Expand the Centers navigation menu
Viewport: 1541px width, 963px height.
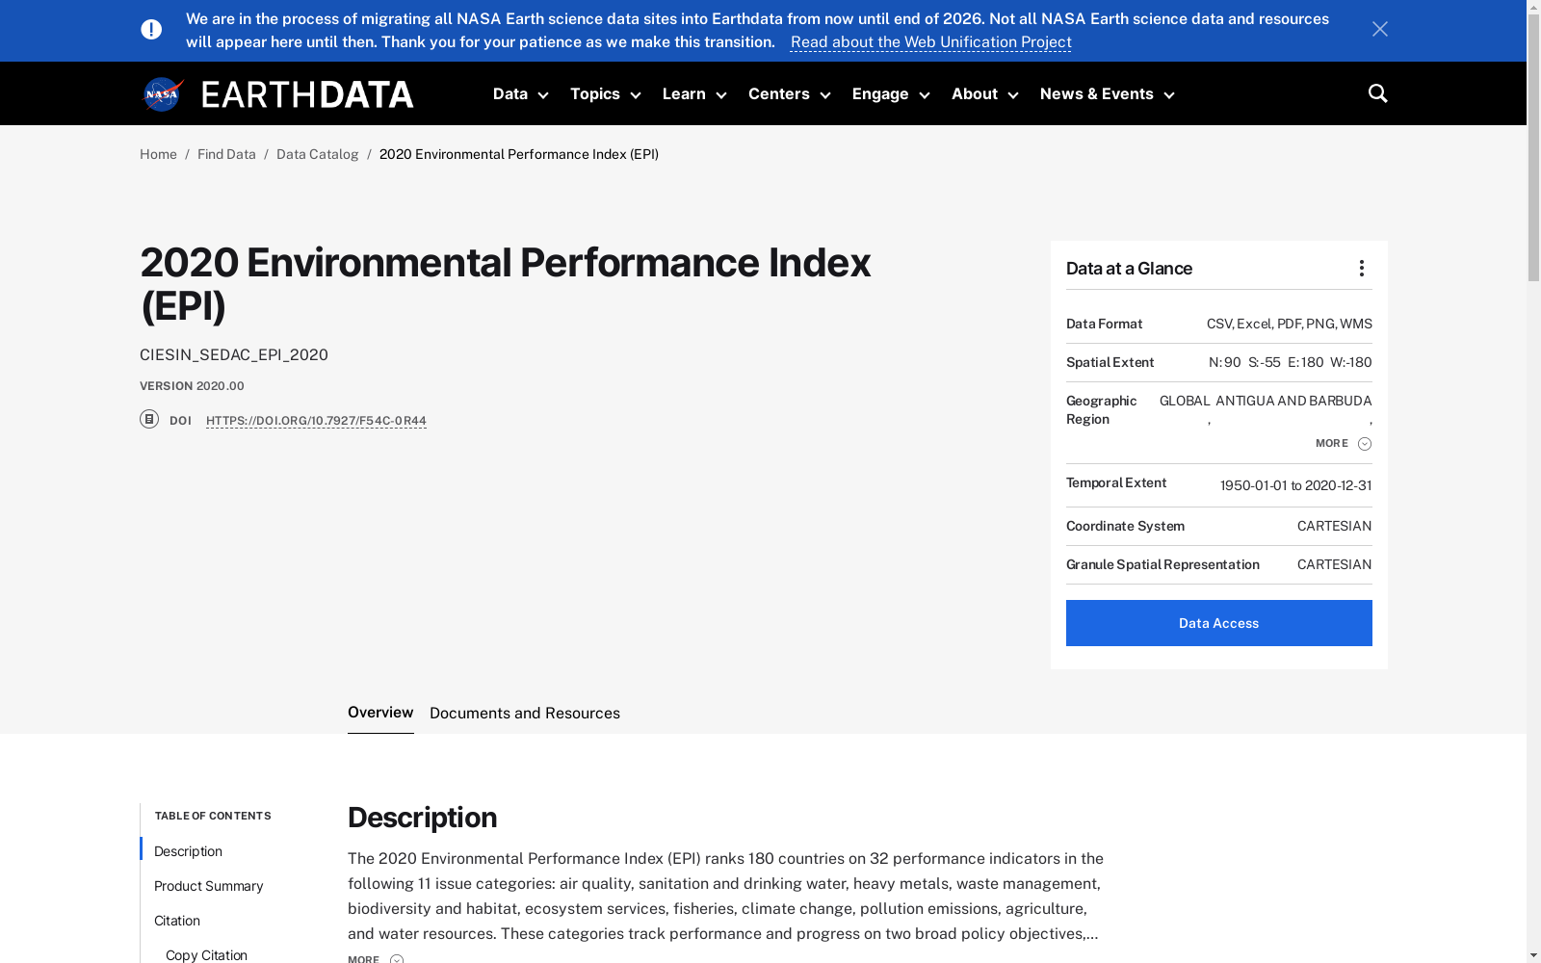click(789, 94)
